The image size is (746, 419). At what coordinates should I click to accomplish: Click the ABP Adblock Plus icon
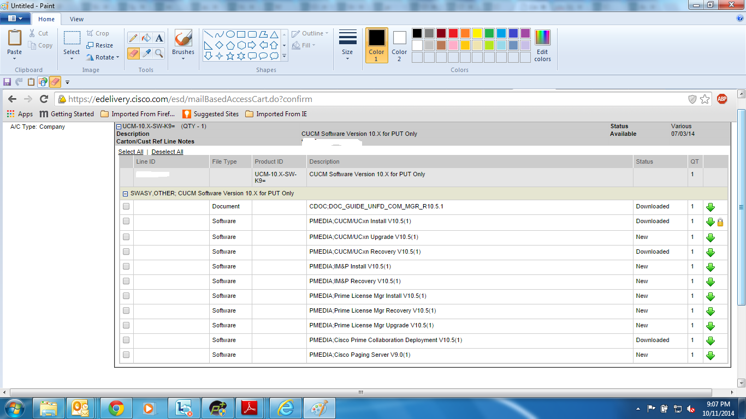[722, 99]
